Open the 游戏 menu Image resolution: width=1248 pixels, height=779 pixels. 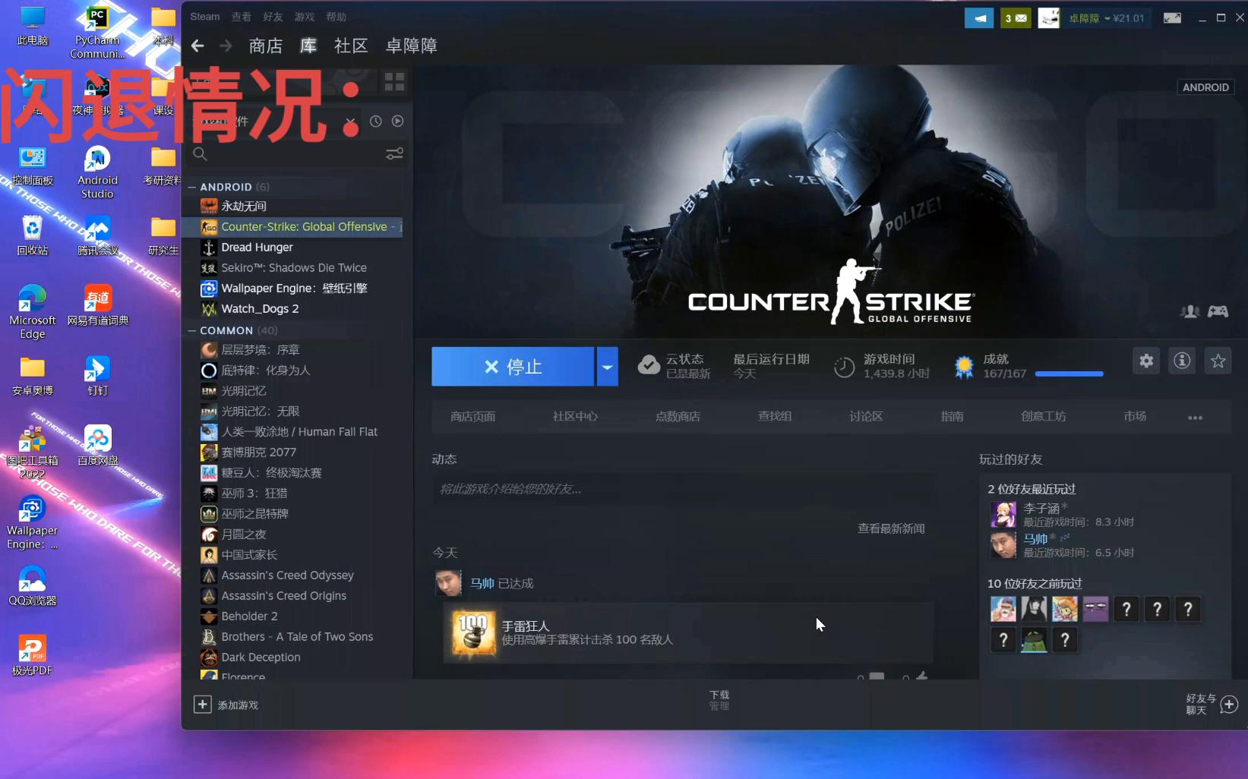point(305,17)
